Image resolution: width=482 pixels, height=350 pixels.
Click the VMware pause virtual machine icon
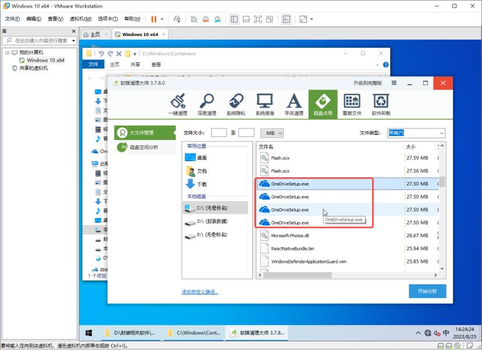[153, 19]
